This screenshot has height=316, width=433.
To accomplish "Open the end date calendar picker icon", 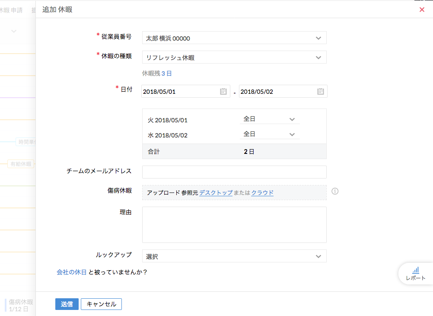I will pos(320,91).
